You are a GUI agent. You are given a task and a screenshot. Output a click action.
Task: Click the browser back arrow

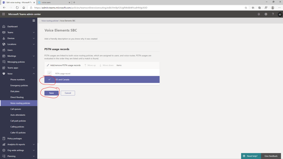[4, 7]
